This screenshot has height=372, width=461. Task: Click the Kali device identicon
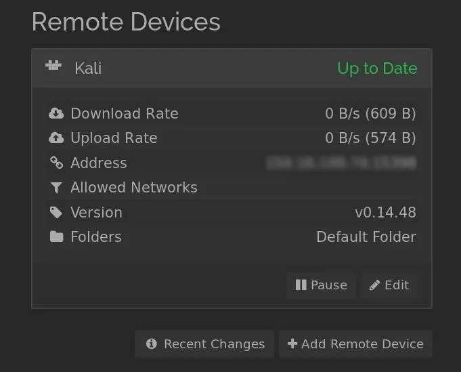53,65
